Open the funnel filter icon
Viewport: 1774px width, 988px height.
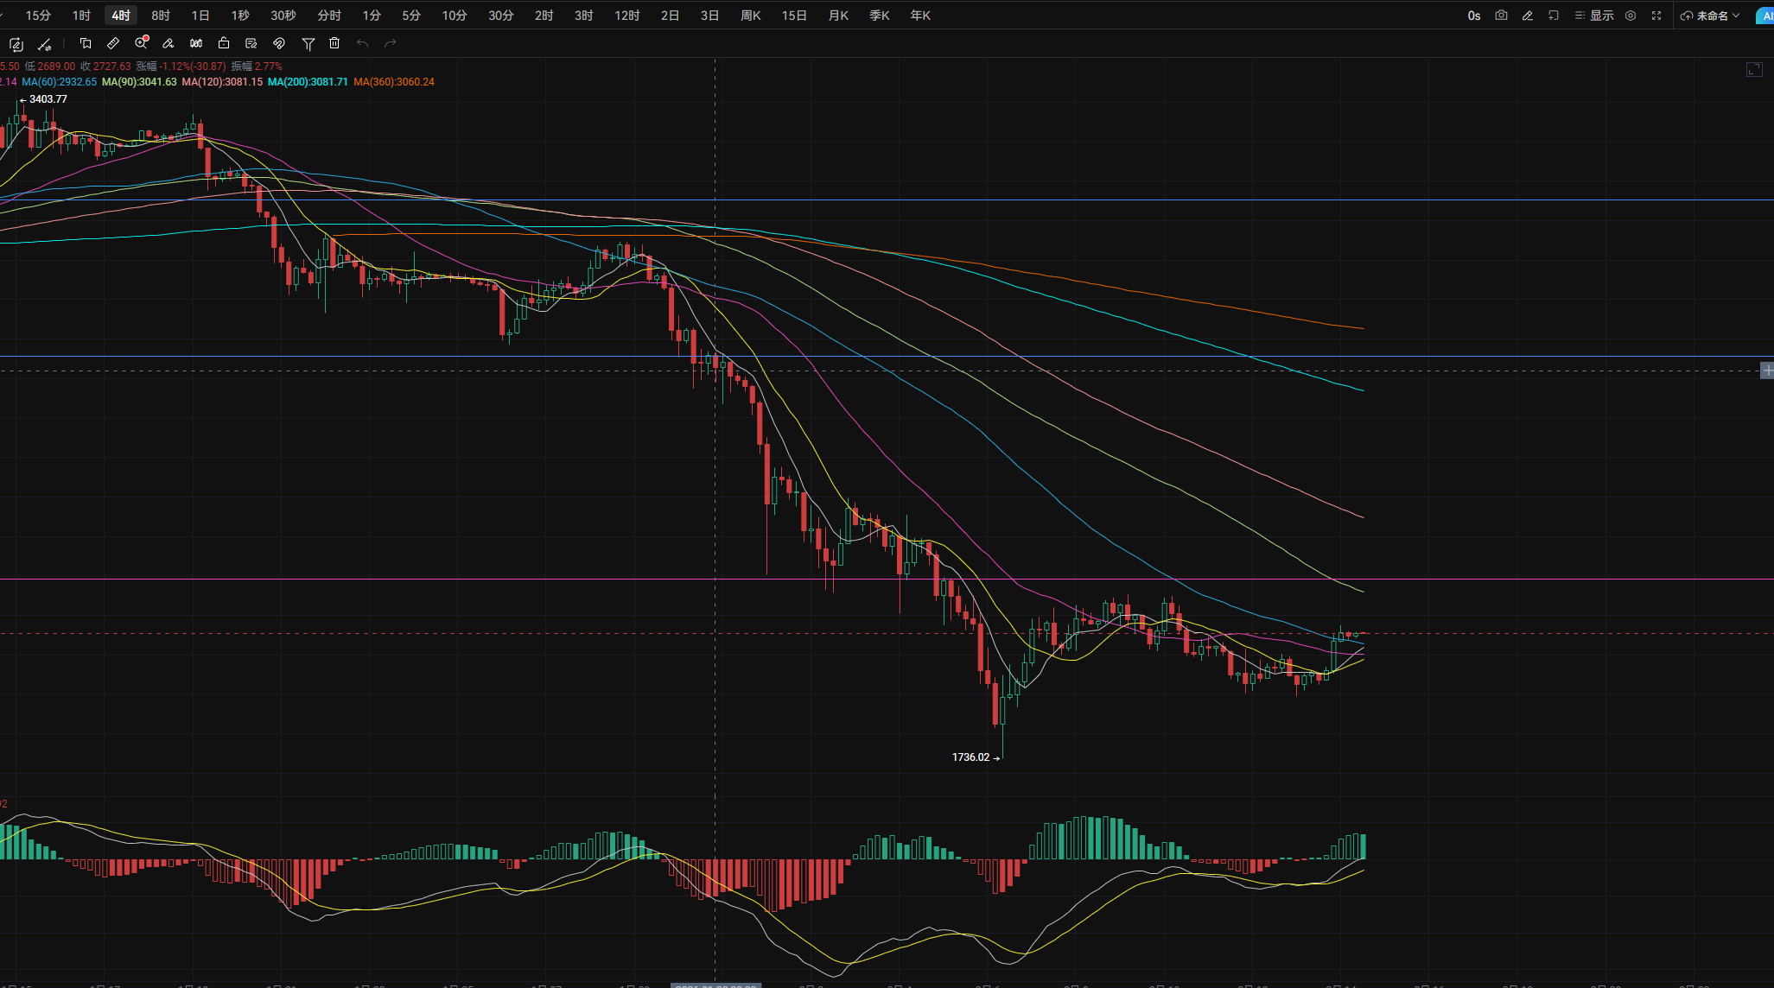coord(308,43)
